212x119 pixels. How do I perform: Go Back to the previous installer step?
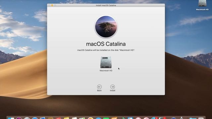pos(99,87)
